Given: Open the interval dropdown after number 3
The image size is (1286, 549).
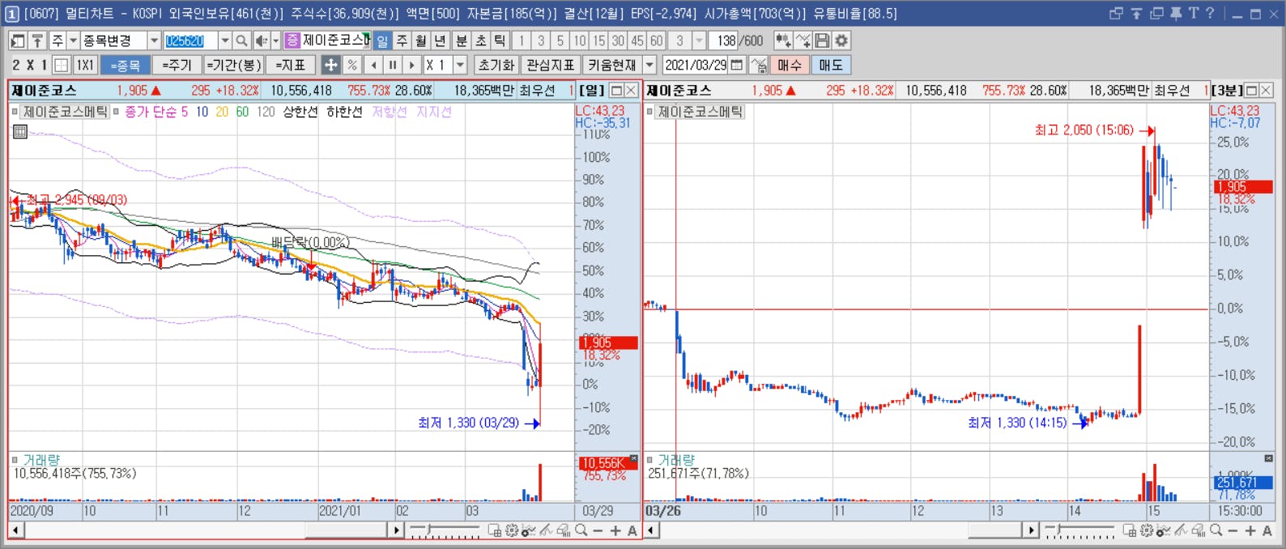Looking at the screenshot, I should [700, 40].
